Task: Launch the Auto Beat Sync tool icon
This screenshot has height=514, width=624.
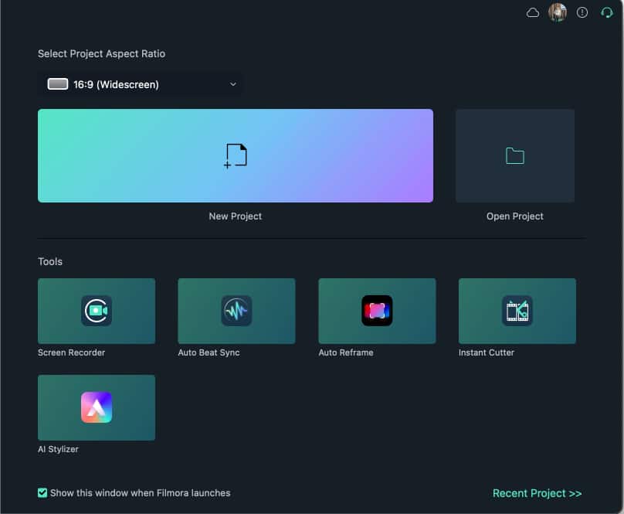Action: (x=236, y=311)
